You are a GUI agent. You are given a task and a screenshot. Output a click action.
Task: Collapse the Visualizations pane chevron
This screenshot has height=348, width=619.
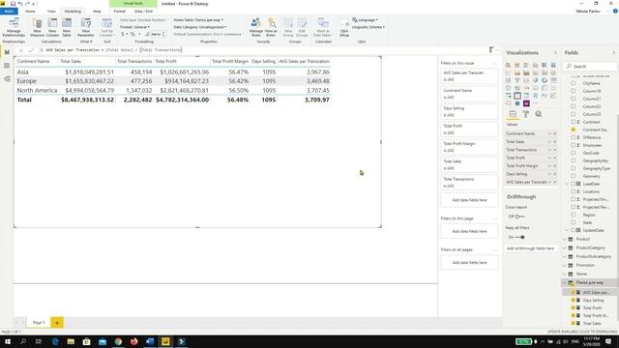point(555,52)
